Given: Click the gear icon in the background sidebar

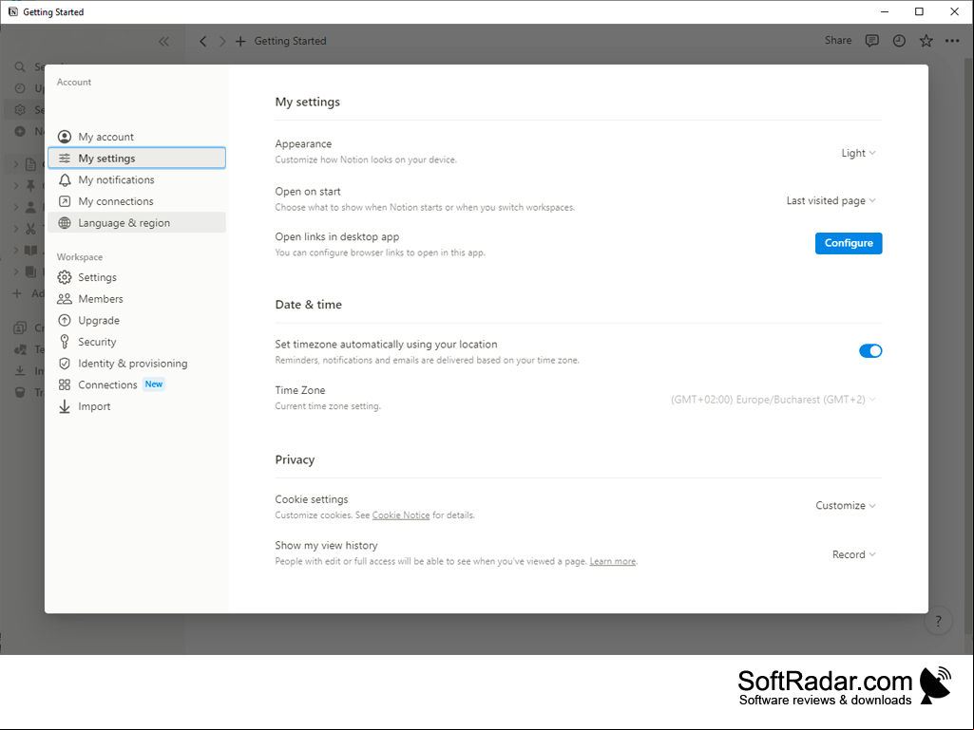Looking at the screenshot, I should point(20,110).
